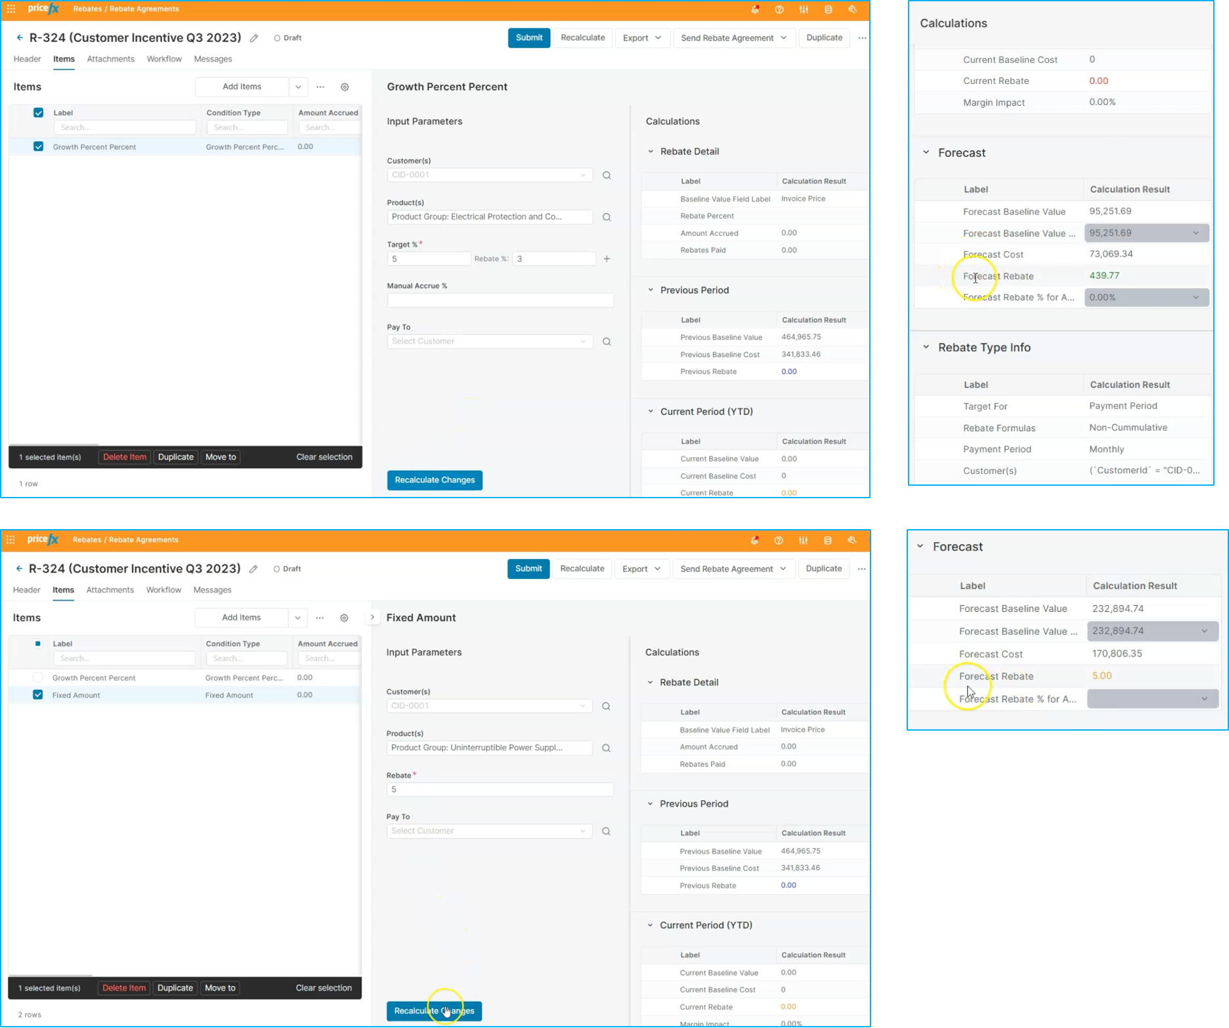The height and width of the screenshot is (1028, 1229).
Task: Open more actions ellipsis next to upper Duplicate button
Action: [862, 38]
